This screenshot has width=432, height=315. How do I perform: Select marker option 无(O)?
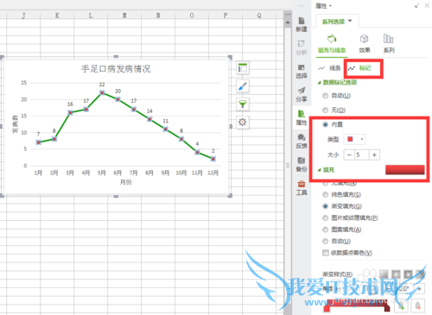pos(334,110)
